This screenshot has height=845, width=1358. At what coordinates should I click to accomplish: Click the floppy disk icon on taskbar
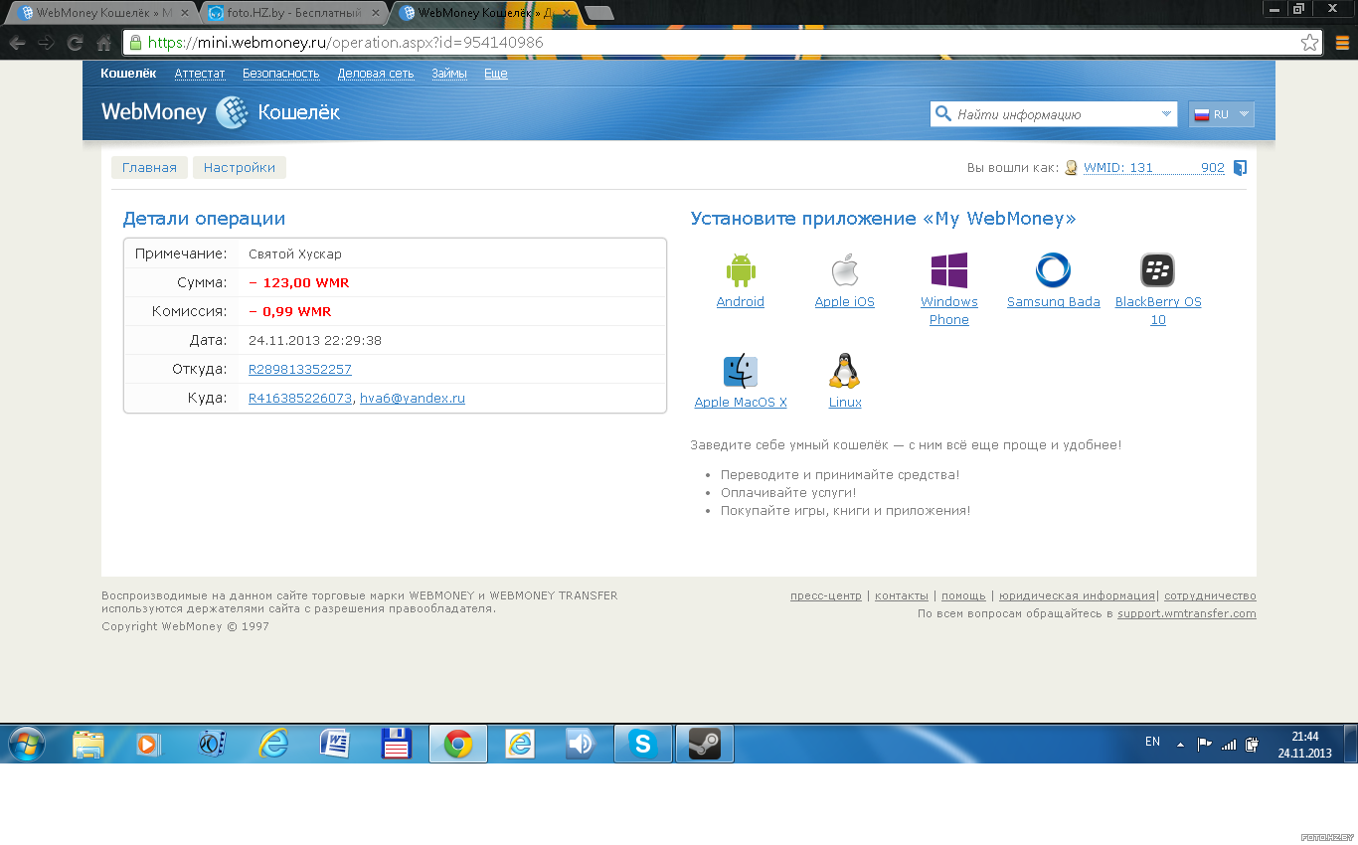tap(397, 744)
